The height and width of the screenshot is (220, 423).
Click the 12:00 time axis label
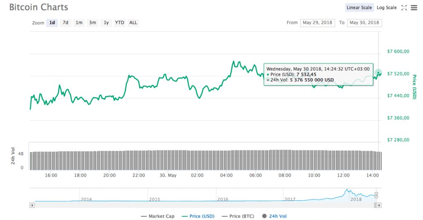(343, 176)
